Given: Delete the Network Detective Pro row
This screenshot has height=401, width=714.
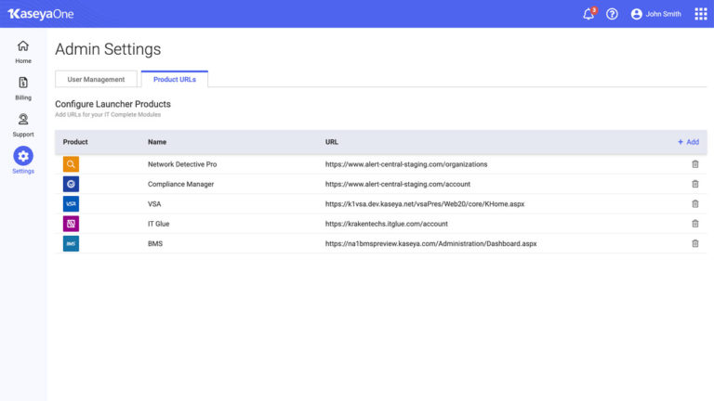Looking at the screenshot, I should point(694,164).
